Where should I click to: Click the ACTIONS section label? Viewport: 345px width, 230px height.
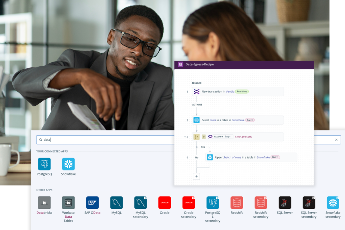(x=197, y=105)
